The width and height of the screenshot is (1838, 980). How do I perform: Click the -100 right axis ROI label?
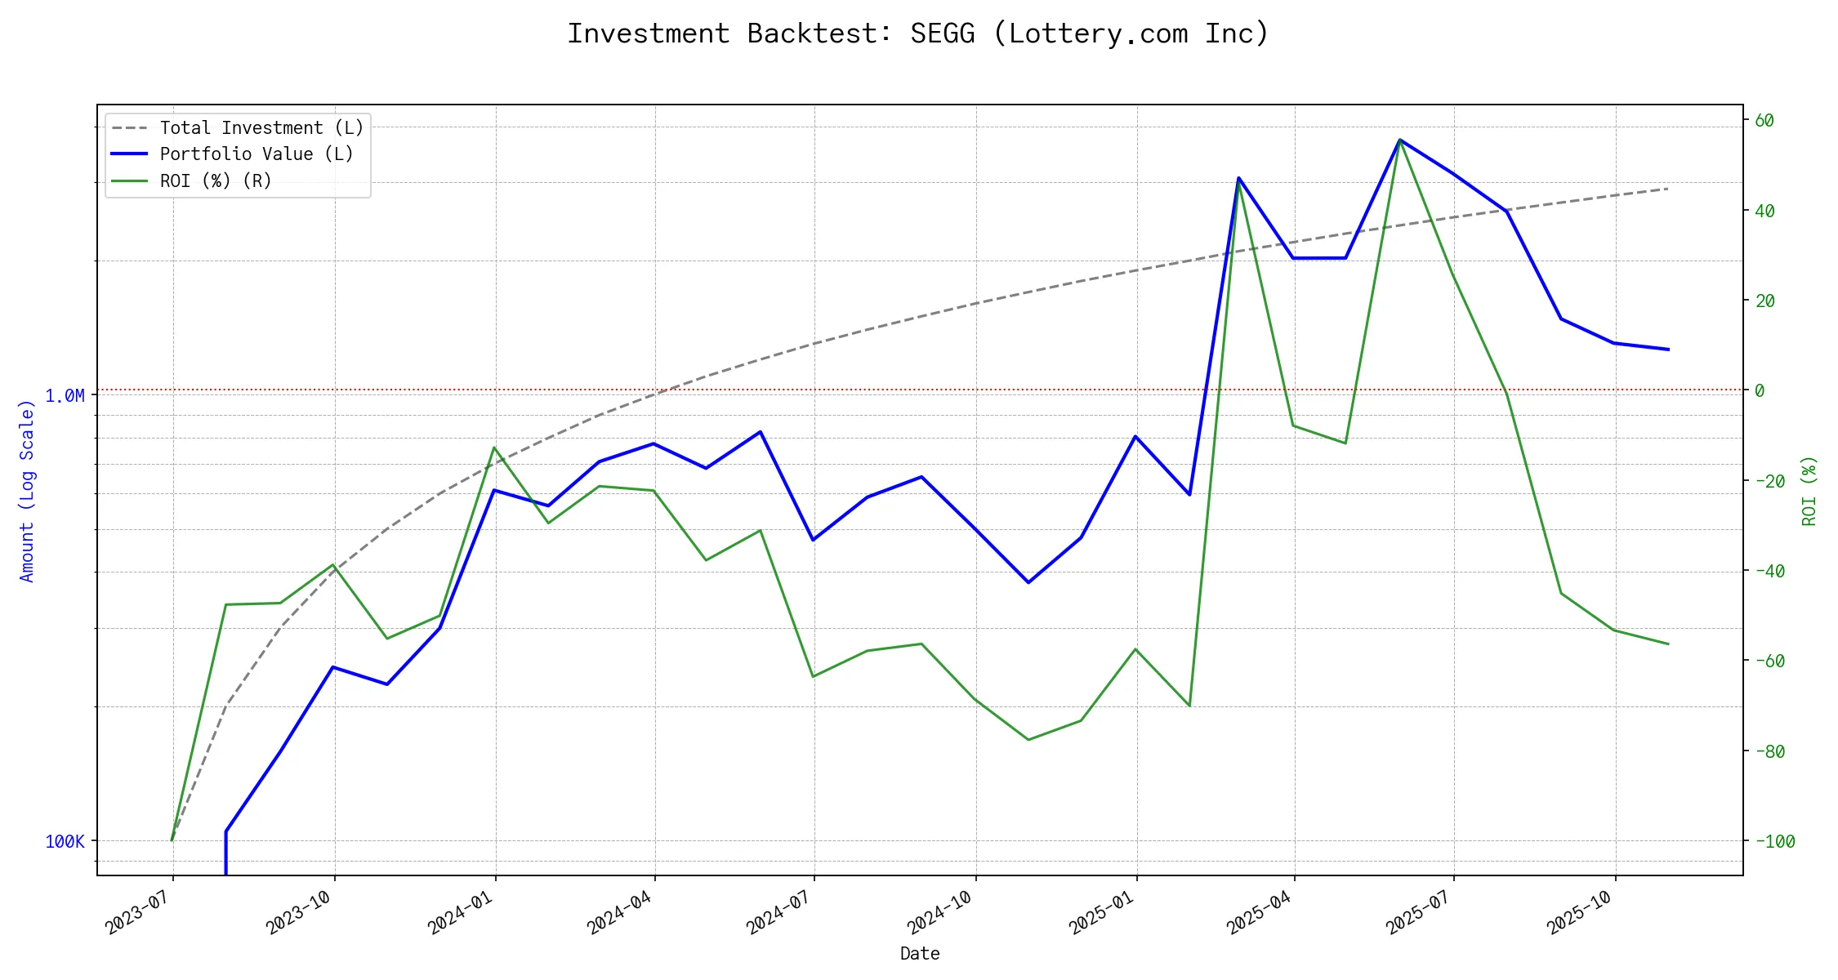pyautogui.click(x=1774, y=842)
